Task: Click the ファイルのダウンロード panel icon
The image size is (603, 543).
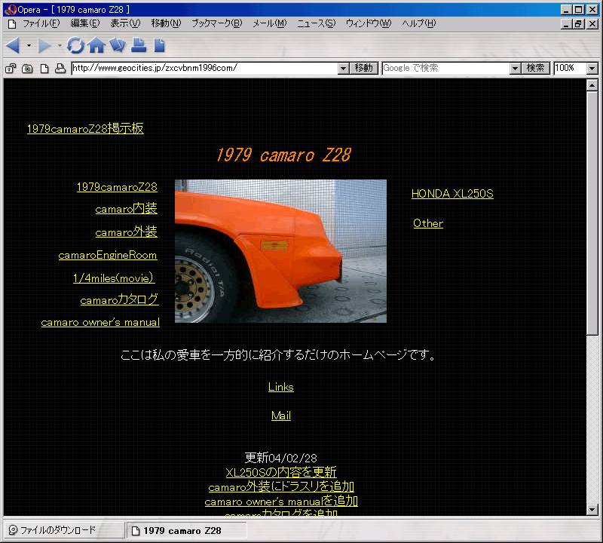Action: tap(13, 530)
